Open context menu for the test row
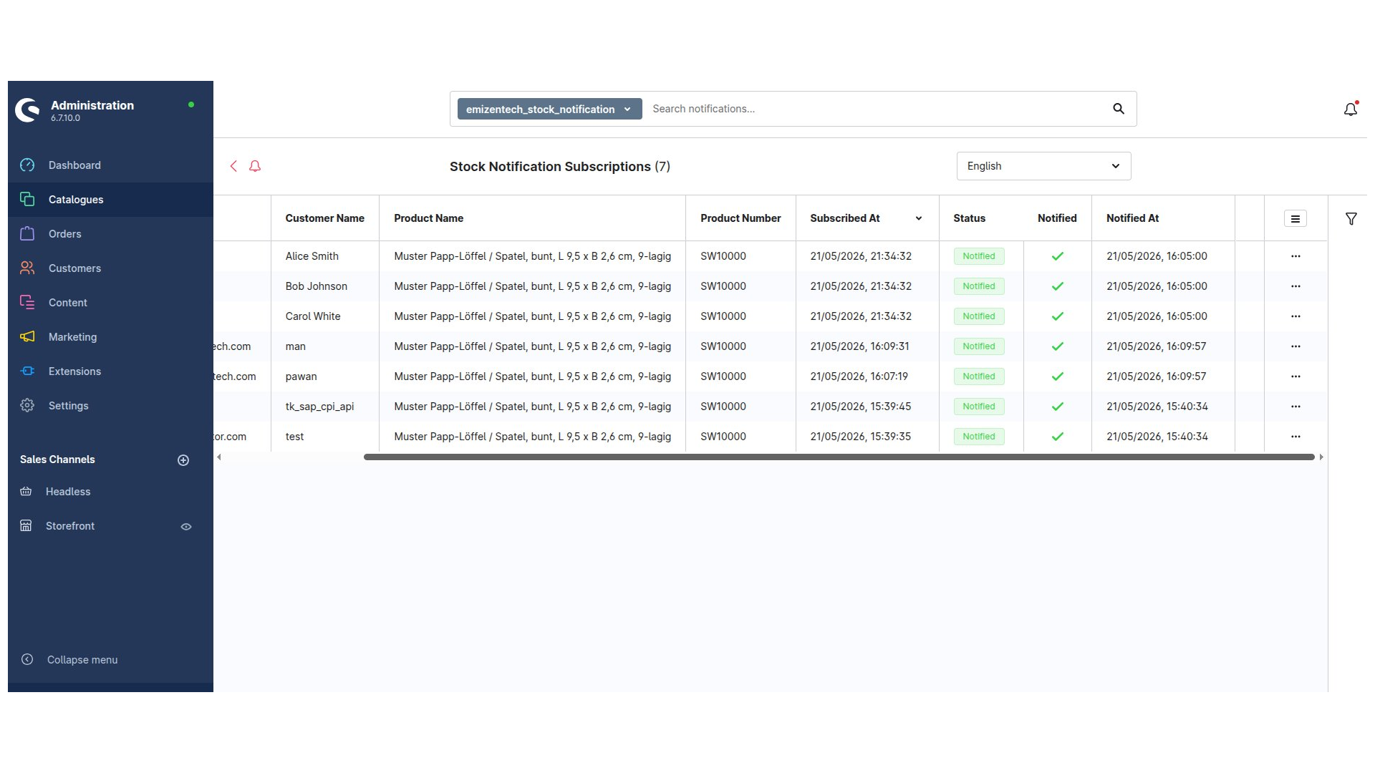The height and width of the screenshot is (773, 1375). point(1296,437)
